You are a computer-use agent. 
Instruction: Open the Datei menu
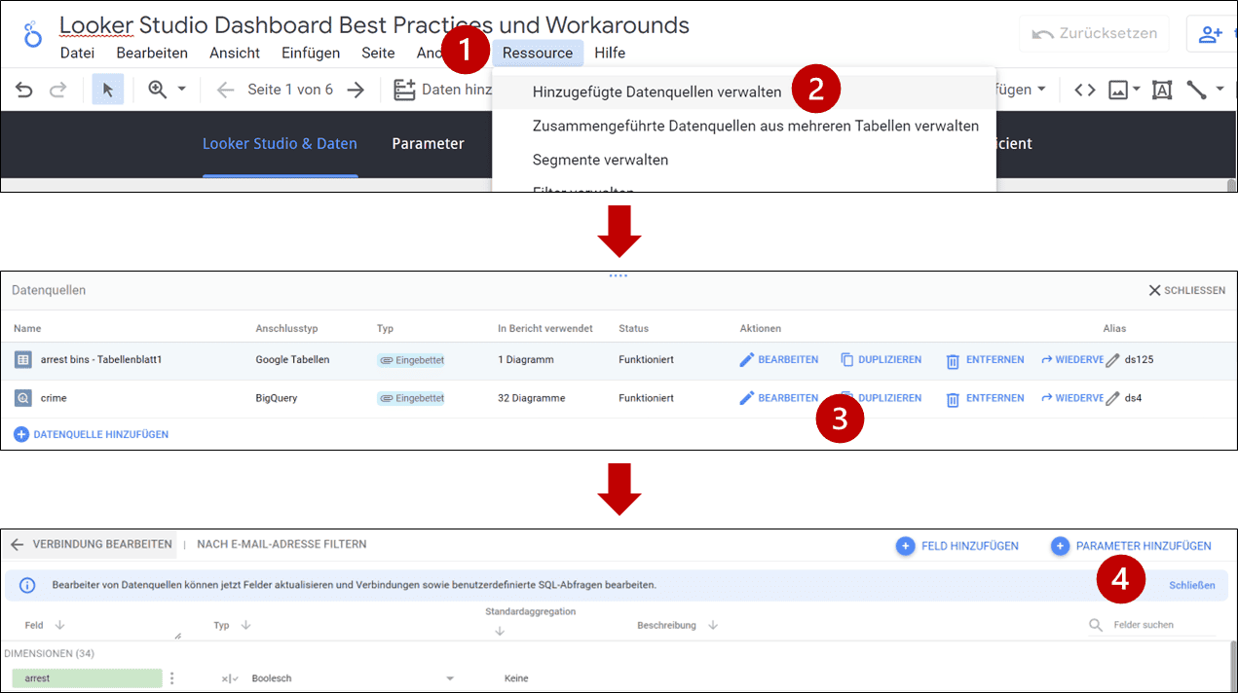pos(77,53)
